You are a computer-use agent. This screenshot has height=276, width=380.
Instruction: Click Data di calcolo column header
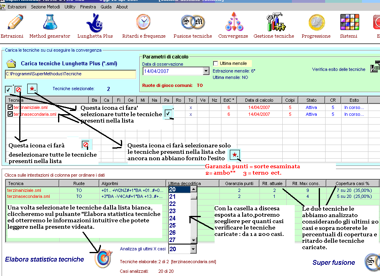pos(259,100)
